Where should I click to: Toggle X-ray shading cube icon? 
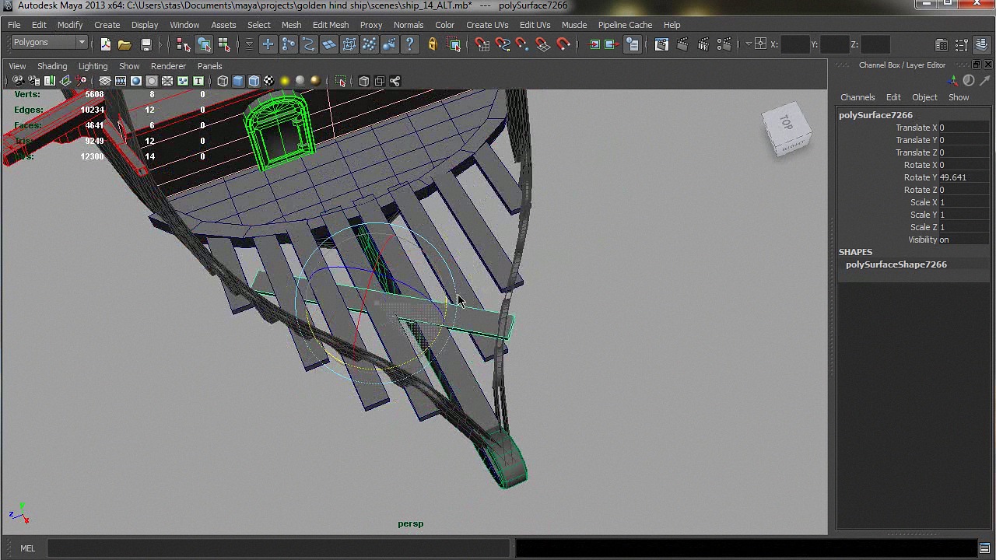tap(363, 81)
